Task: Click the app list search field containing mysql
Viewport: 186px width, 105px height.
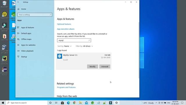Action: (x=74, y=40)
